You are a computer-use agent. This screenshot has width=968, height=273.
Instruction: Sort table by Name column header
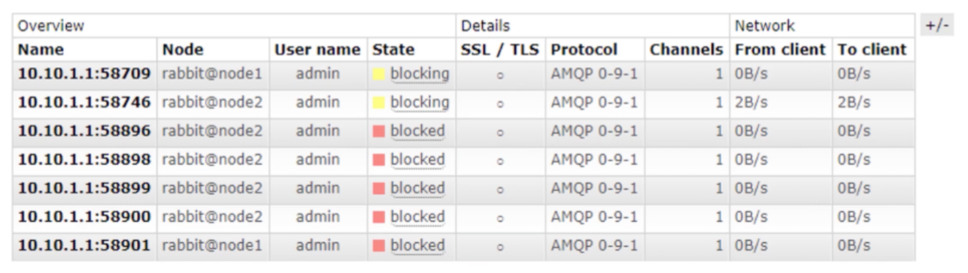41,50
